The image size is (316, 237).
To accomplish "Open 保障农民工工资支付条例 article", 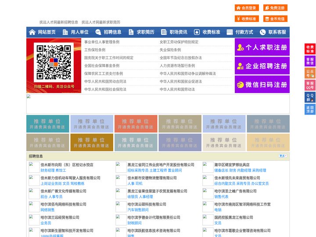I will pyautogui.click(x=104, y=73).
